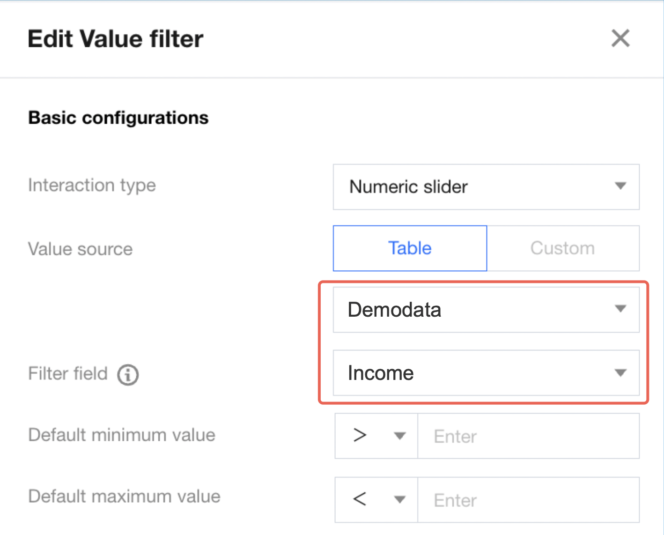The height and width of the screenshot is (535, 664).
Task: Open the Interaction type Numeric slider combo box
Action: [486, 187]
